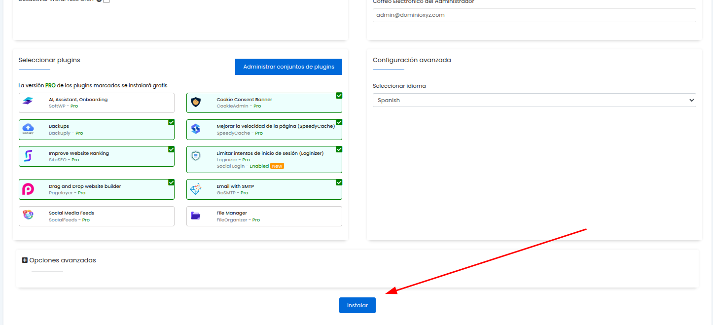Click the Loginizer - Pro subtitle
Image resolution: width=713 pixels, height=325 pixels.
[x=233, y=160]
